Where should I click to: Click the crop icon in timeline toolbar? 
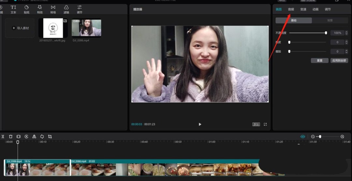click(50, 136)
